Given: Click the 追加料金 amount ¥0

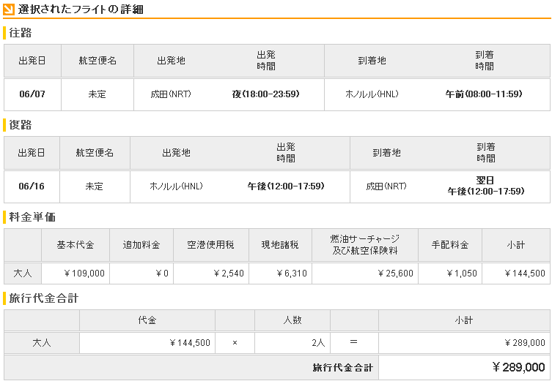Looking at the screenshot, I should (x=163, y=274).
